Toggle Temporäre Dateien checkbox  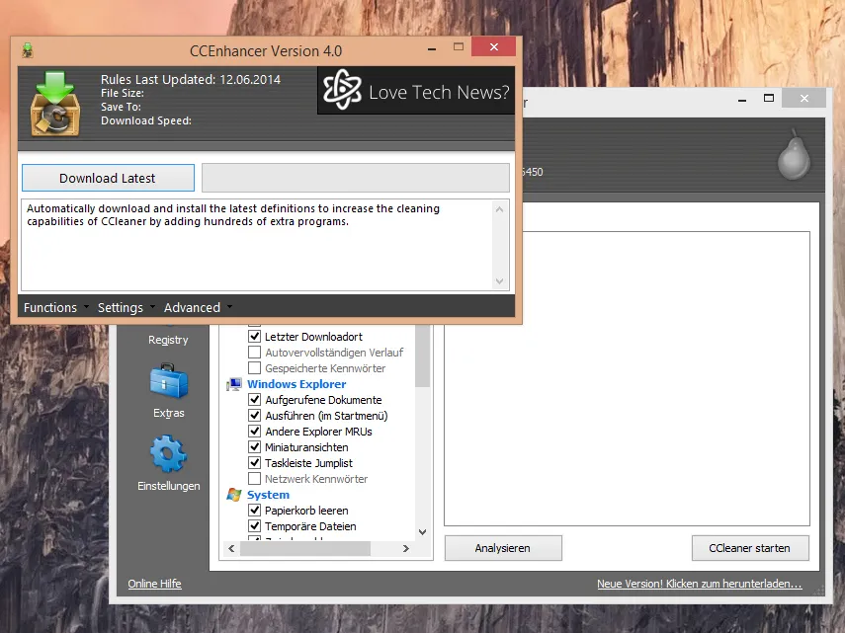pos(254,526)
